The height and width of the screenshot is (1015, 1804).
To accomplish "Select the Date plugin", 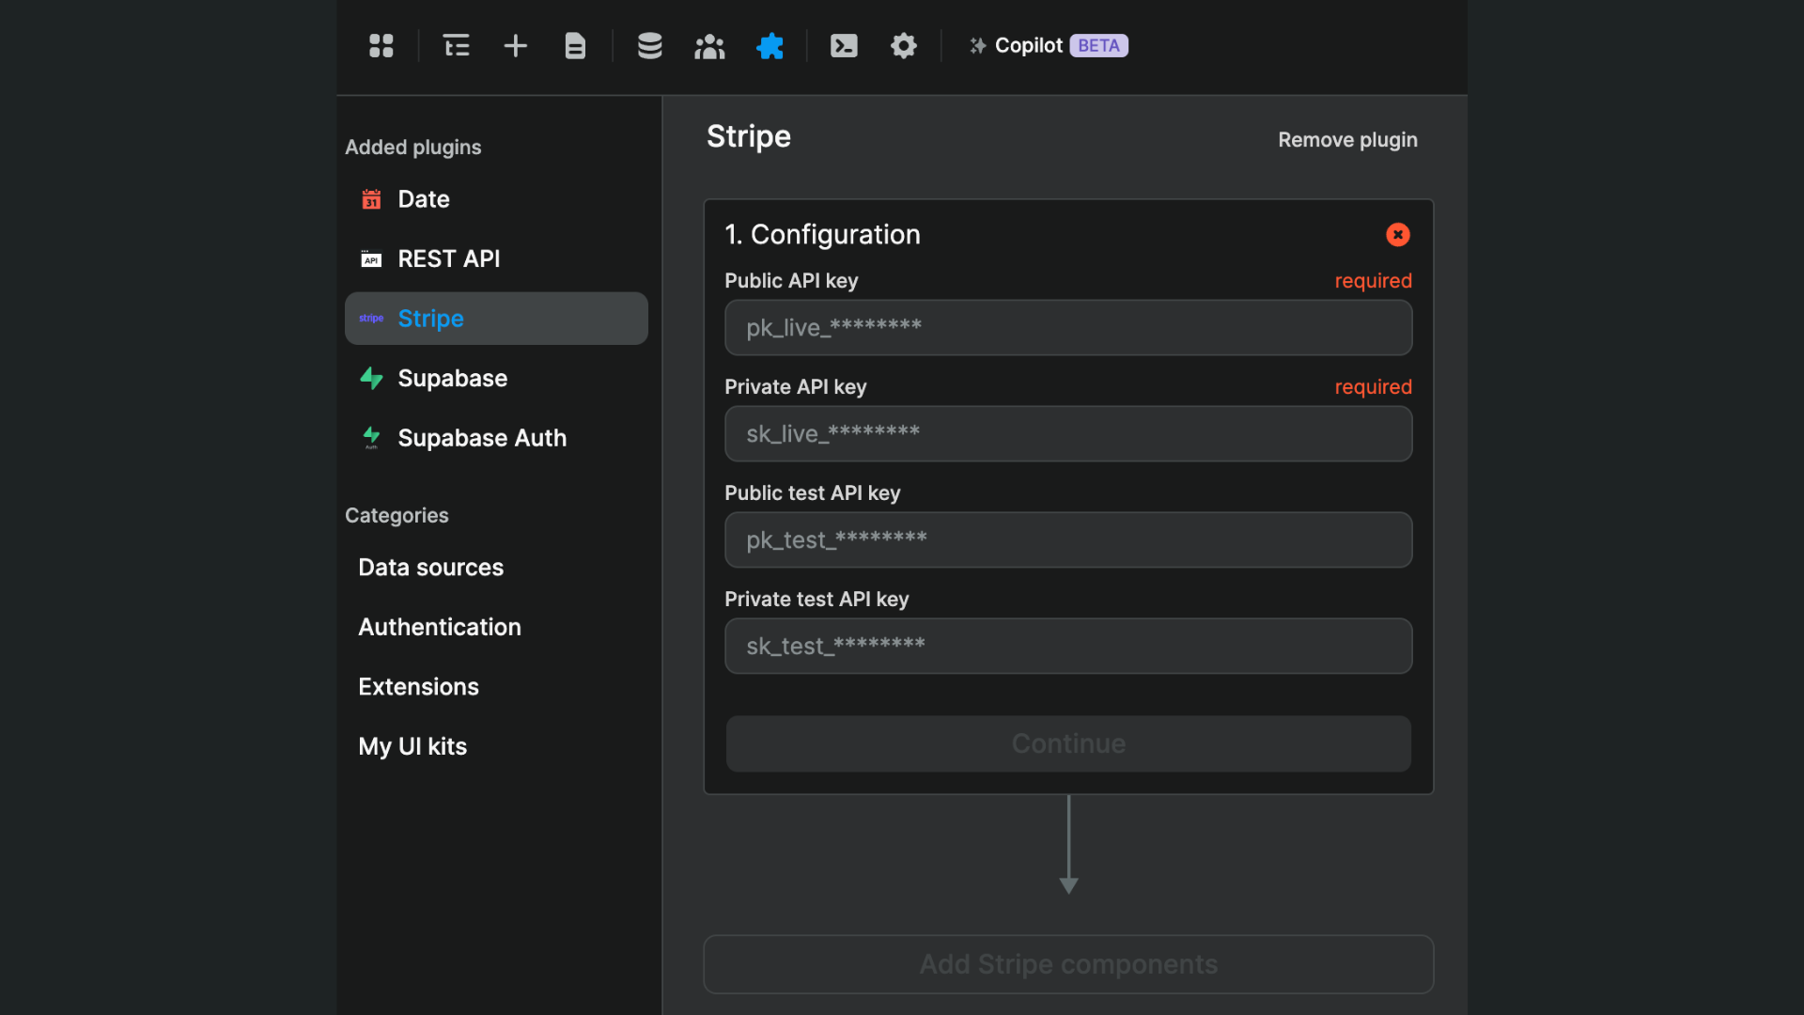I will coord(424,198).
